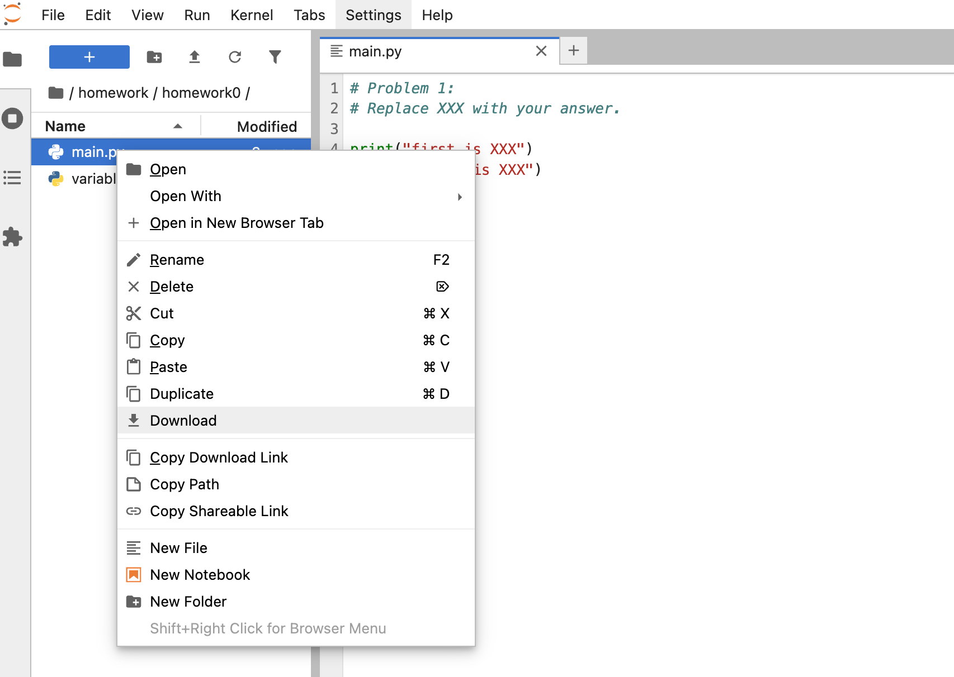Open the Table of Contents sidebar
Image resolution: width=954 pixels, height=677 pixels.
(12, 178)
